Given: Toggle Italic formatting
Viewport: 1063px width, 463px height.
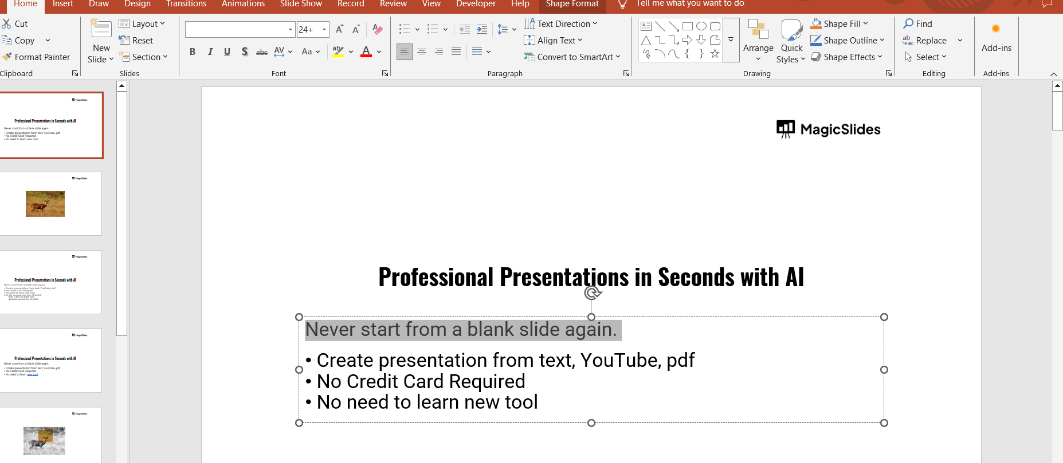Looking at the screenshot, I should (210, 52).
